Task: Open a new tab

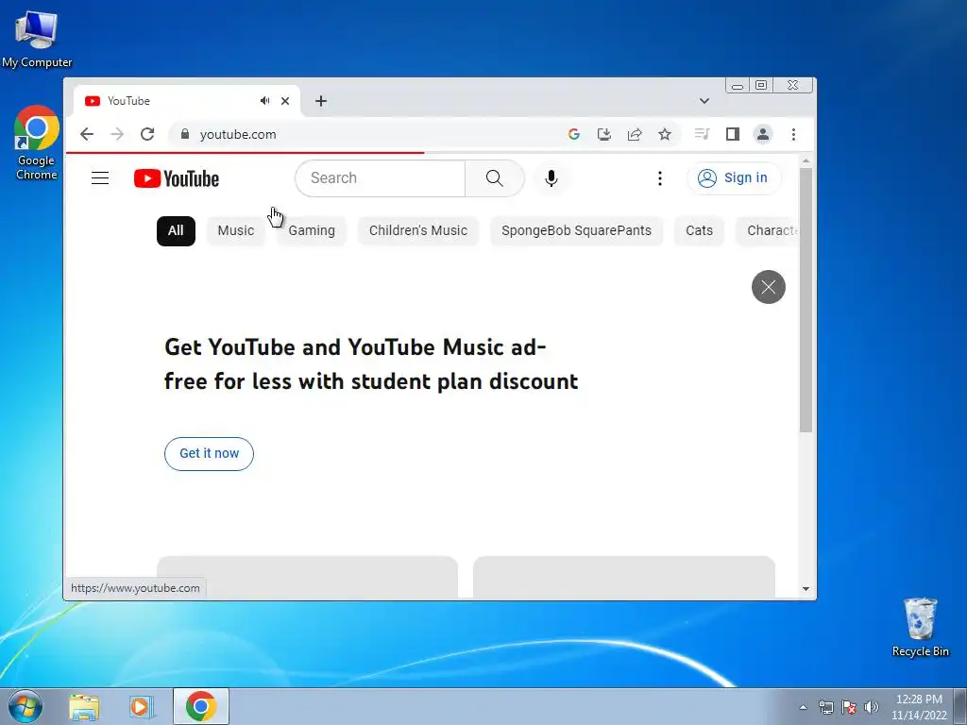Action: tap(321, 101)
